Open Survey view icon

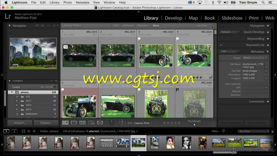(91, 123)
